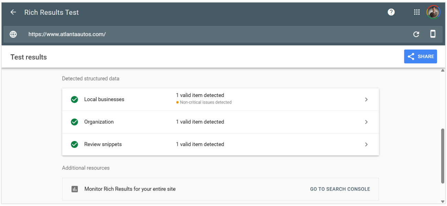Click the user profile avatar

pyautogui.click(x=433, y=12)
